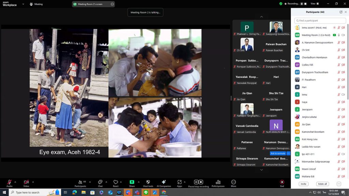This screenshot has height=196, width=349.
Task: Click the red End meeting icon
Action: 282,182
